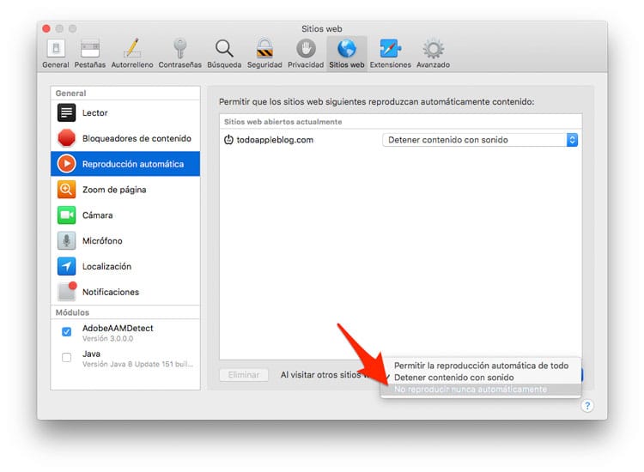This screenshot has width=644, height=472.
Task: Open the Búsqueda magnifier icon
Action: point(224,49)
